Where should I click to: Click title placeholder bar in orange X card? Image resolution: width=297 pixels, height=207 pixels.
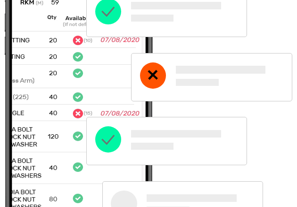[221, 69]
